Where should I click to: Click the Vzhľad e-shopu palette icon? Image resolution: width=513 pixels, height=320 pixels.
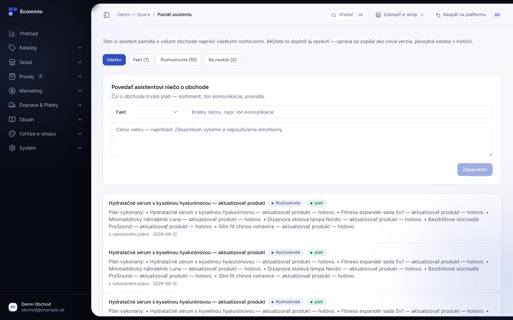(x=12, y=134)
